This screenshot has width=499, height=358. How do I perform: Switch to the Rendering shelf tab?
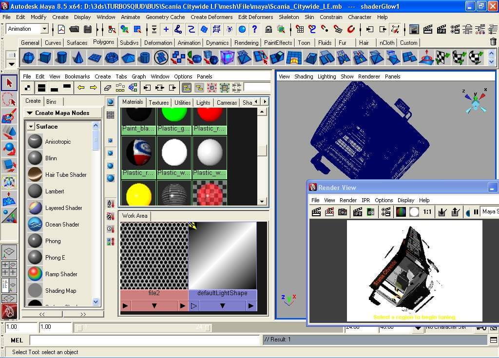click(246, 43)
